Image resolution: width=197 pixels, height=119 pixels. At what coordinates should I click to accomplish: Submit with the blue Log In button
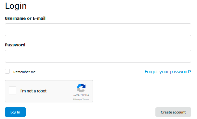[x=15, y=112]
